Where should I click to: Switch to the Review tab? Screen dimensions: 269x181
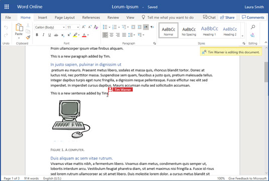tap(113, 18)
